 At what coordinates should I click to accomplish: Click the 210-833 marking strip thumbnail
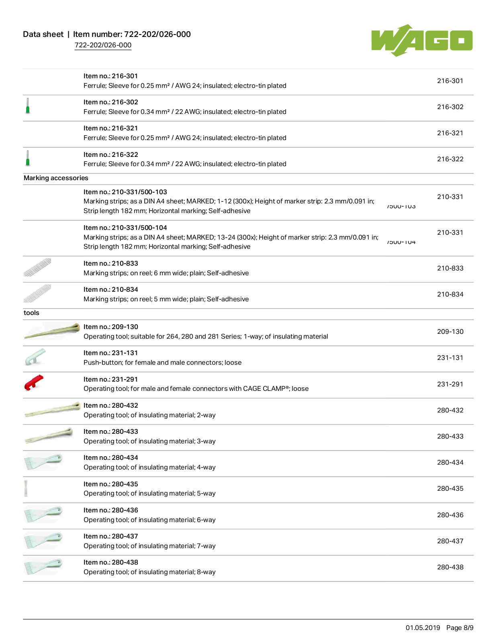coord(37,267)
